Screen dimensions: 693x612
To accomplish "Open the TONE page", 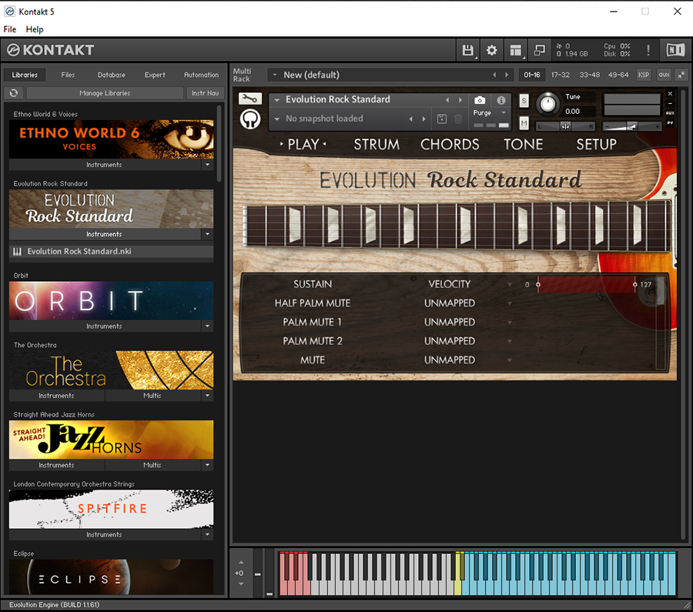I will tap(524, 145).
